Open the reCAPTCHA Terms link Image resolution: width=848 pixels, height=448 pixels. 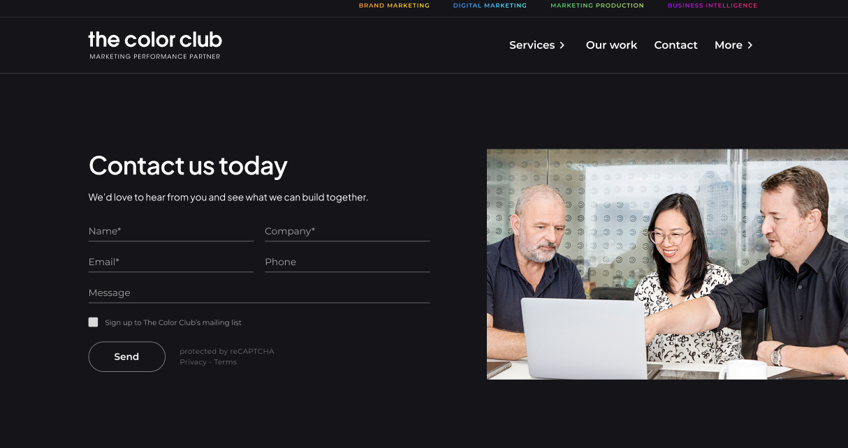pyautogui.click(x=226, y=362)
